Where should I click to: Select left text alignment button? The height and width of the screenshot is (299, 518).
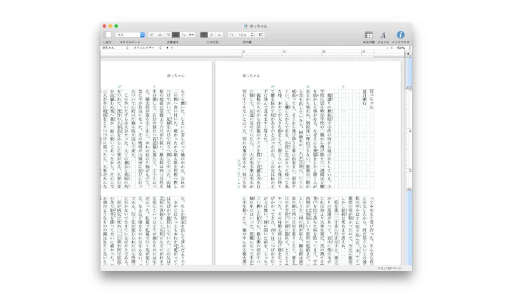click(152, 35)
